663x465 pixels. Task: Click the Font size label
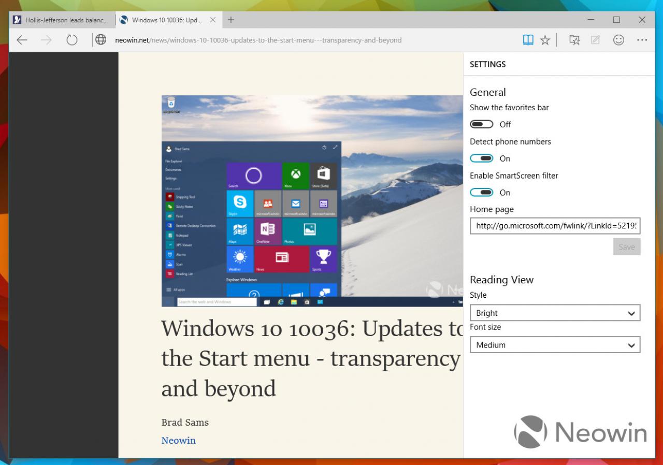click(x=485, y=327)
